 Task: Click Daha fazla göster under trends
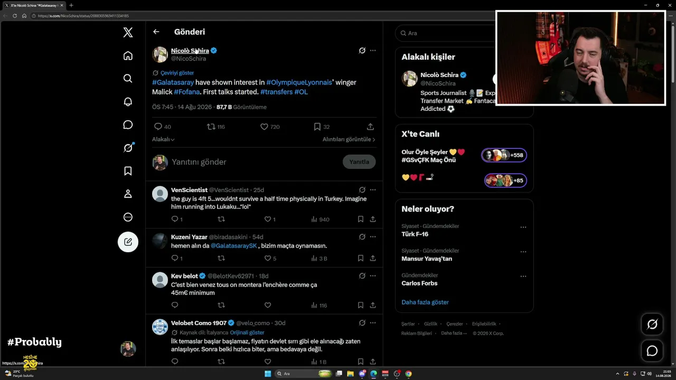tap(425, 302)
